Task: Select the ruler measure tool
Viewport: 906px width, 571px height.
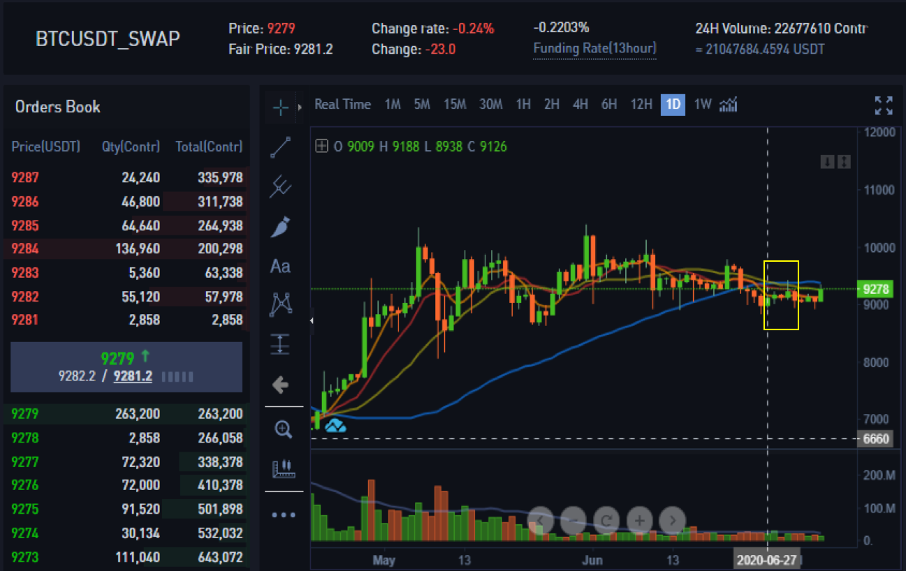Action: point(283,469)
